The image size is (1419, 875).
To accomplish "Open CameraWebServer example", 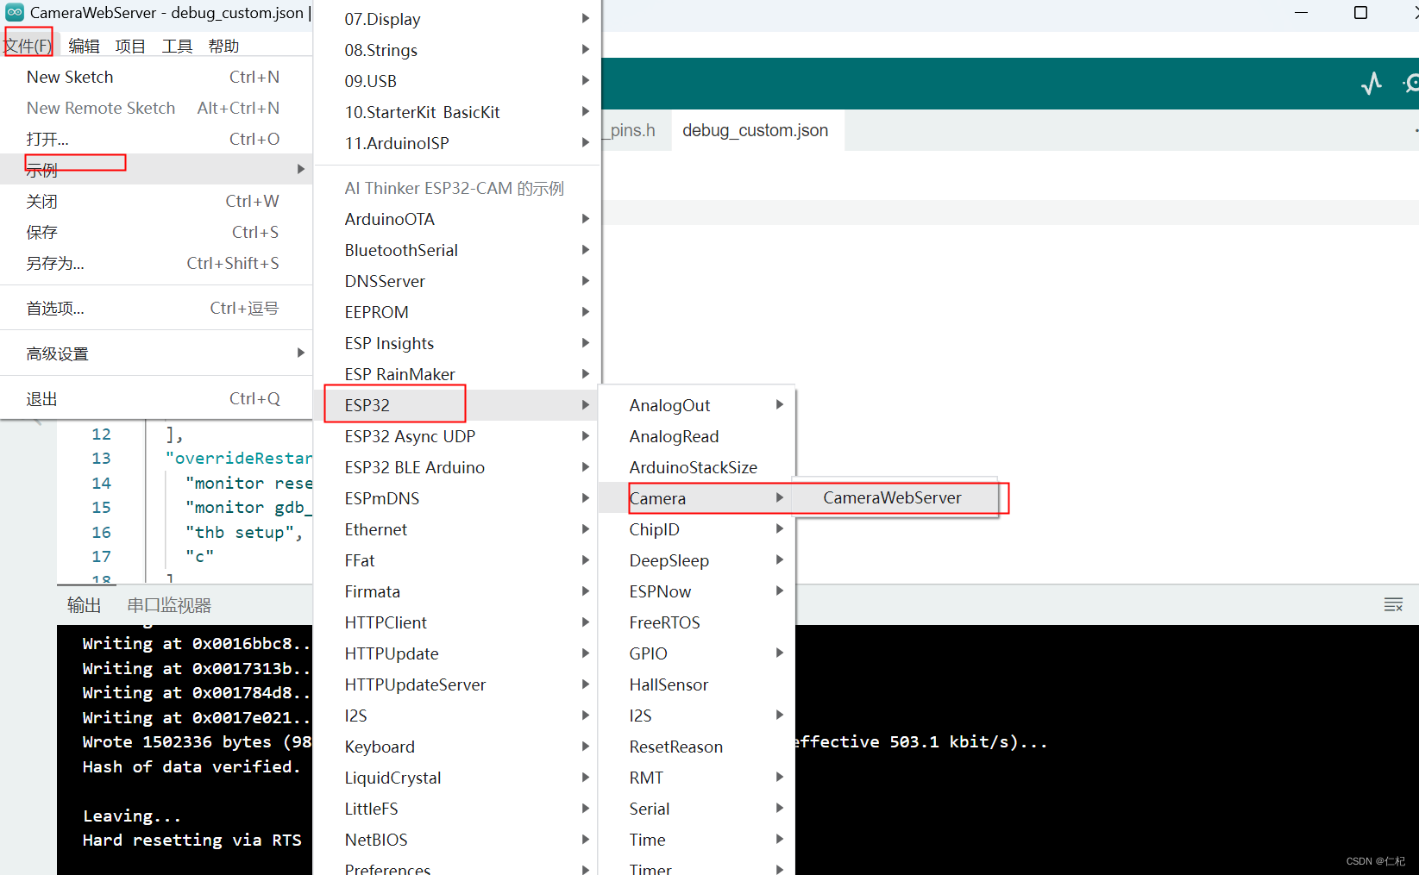I will coord(895,497).
